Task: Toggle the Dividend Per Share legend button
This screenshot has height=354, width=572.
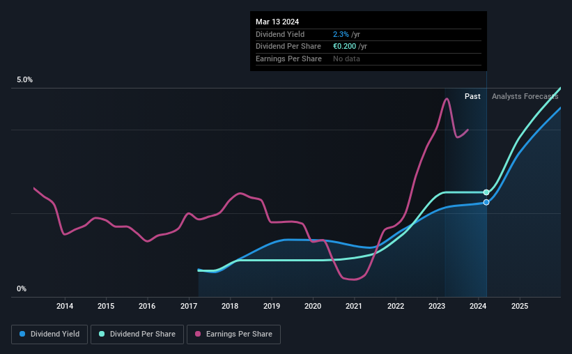Action: (x=137, y=334)
